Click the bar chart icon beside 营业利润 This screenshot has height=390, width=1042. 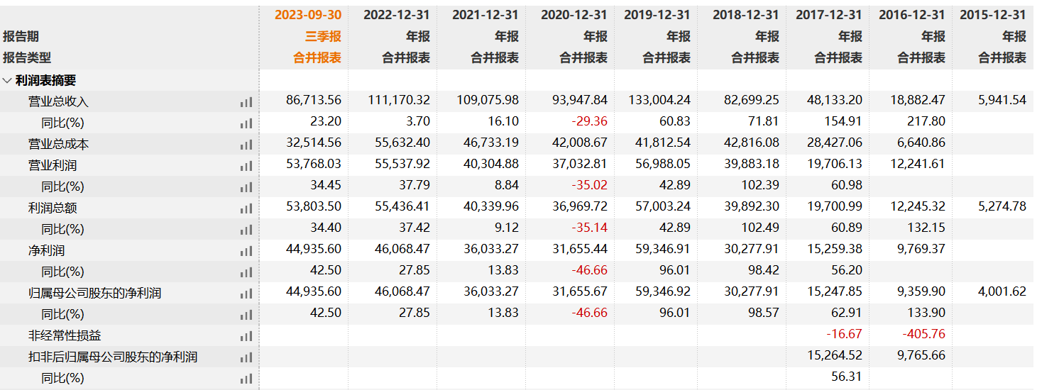click(x=246, y=166)
